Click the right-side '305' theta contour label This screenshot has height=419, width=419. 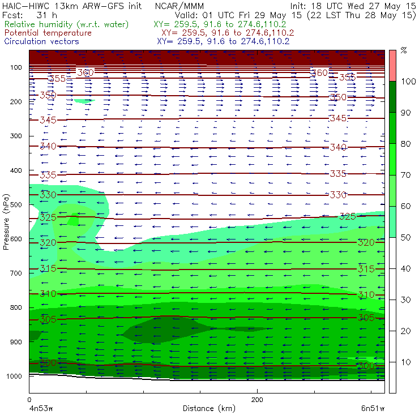pyautogui.click(x=366, y=318)
